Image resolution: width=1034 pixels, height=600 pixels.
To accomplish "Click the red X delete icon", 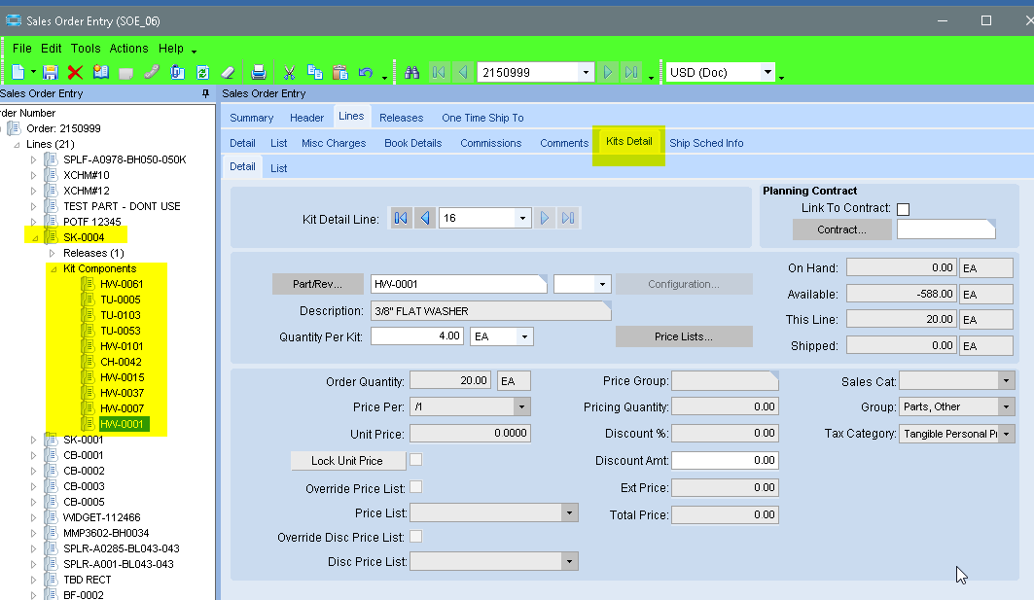I will pos(75,72).
